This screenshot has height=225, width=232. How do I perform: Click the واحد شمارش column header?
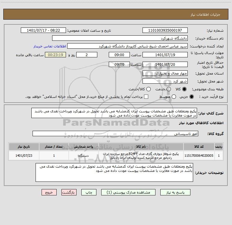(83, 146)
